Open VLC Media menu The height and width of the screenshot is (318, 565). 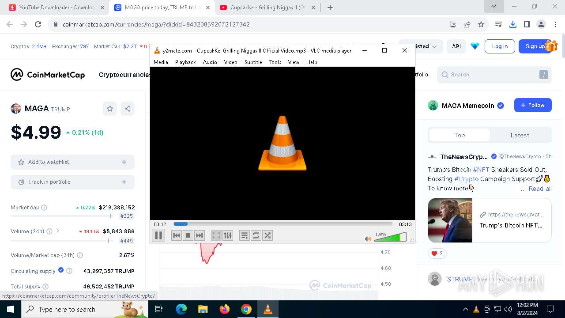pos(161,62)
